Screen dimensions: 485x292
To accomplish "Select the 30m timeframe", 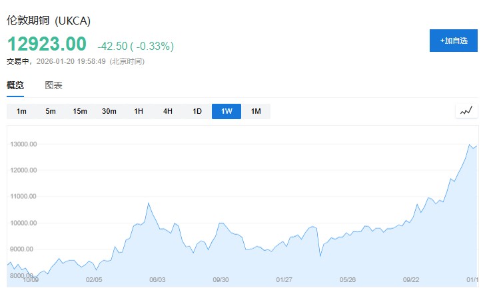I will (x=109, y=111).
